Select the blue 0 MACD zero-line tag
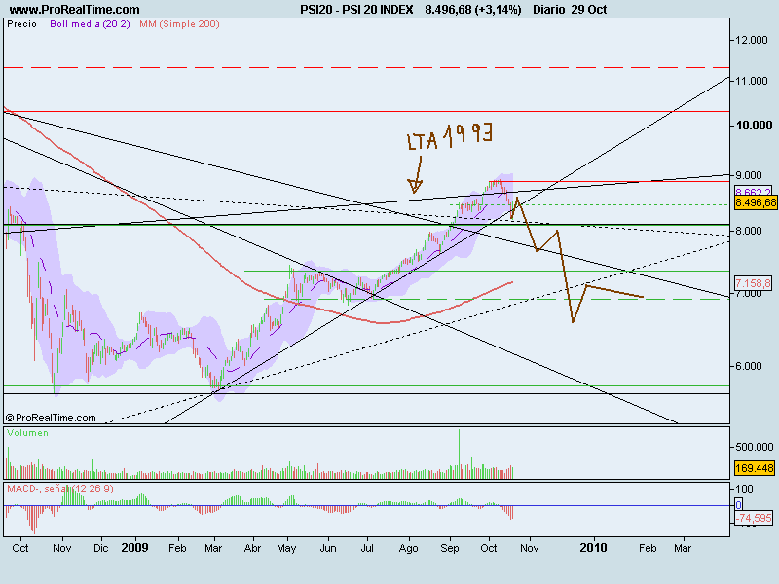Viewport: 779px width, 584px height. point(738,505)
